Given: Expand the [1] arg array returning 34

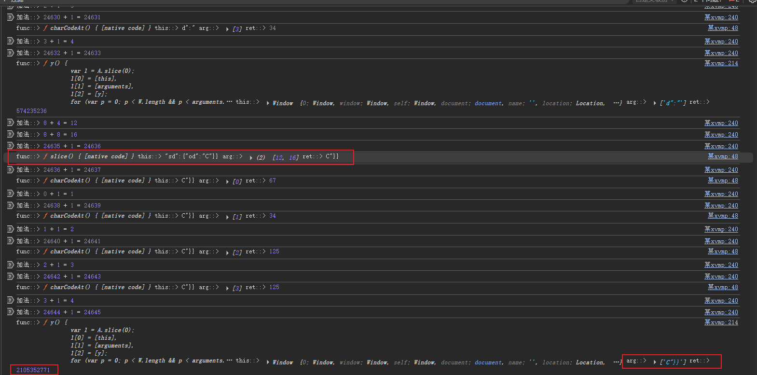Looking at the screenshot, I should (227, 217).
